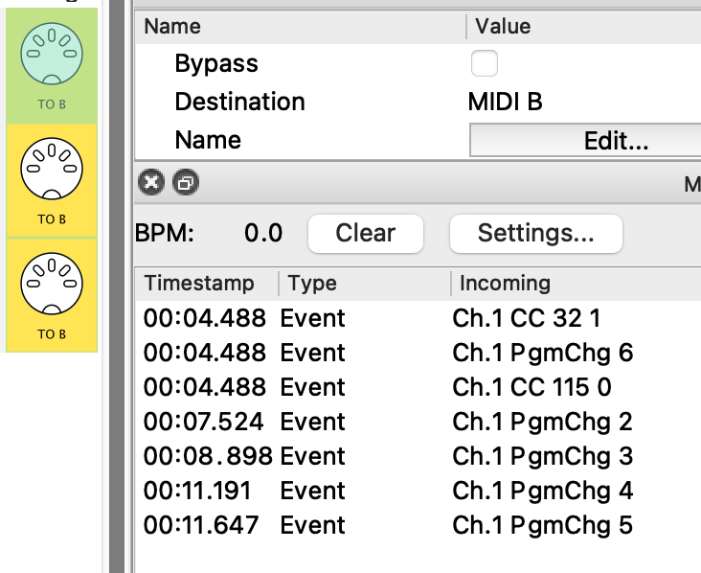This screenshot has width=701, height=573.
Task: Close the MIDI monitor panel
Action: (x=152, y=182)
